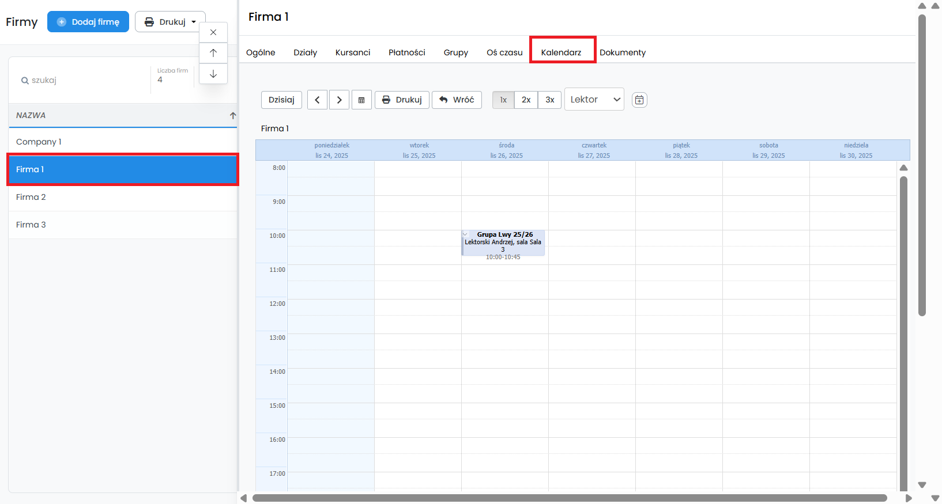Select 1x zoom level
Screen dimensions: 942x504
point(503,100)
